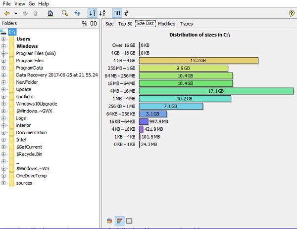Expand the Users folder tree node
The image size is (297, 229).
[x=3, y=39]
